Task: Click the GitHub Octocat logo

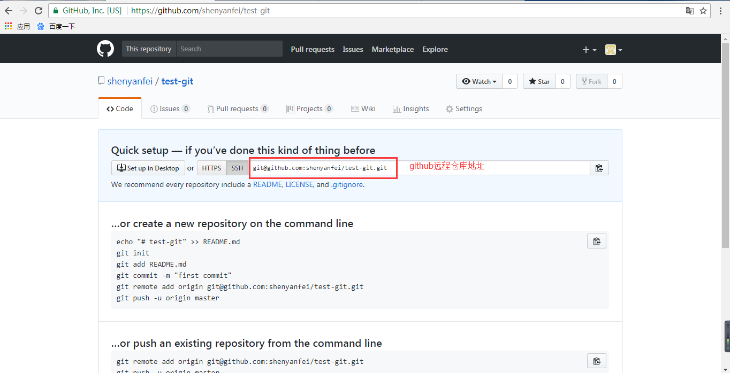Action: [105, 49]
